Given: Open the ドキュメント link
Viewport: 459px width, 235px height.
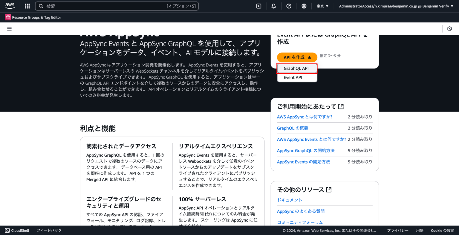Looking at the screenshot, I should point(290,200).
